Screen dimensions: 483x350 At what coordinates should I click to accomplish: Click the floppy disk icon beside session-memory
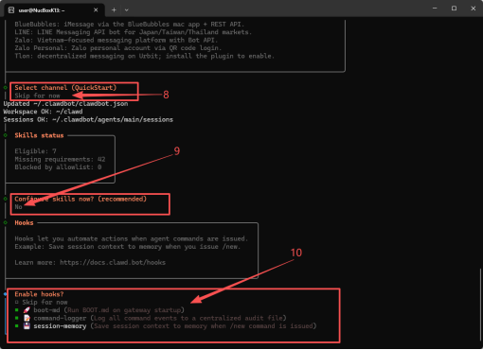click(x=27, y=326)
